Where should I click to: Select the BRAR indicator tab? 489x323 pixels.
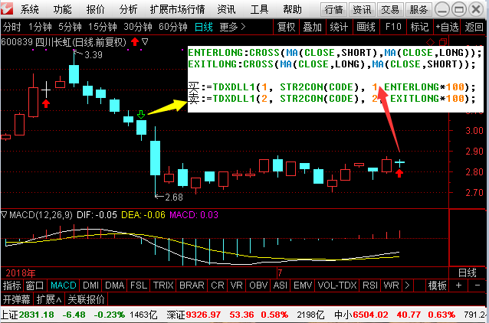coord(191,285)
